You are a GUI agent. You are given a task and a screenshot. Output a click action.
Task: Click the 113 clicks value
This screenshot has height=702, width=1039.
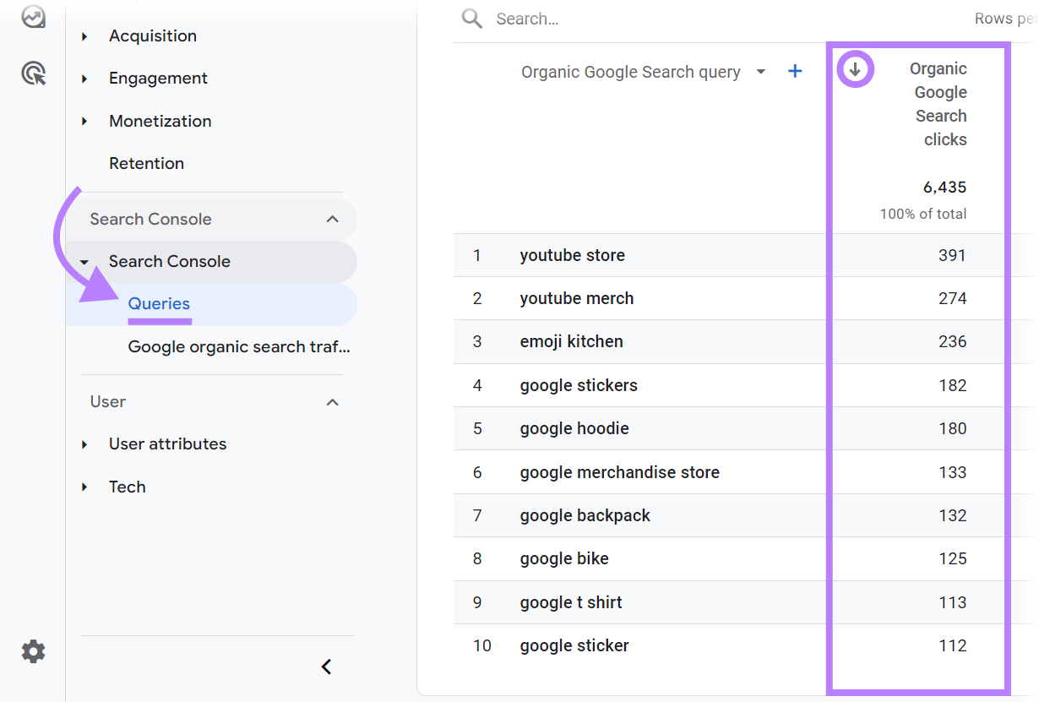pos(952,602)
